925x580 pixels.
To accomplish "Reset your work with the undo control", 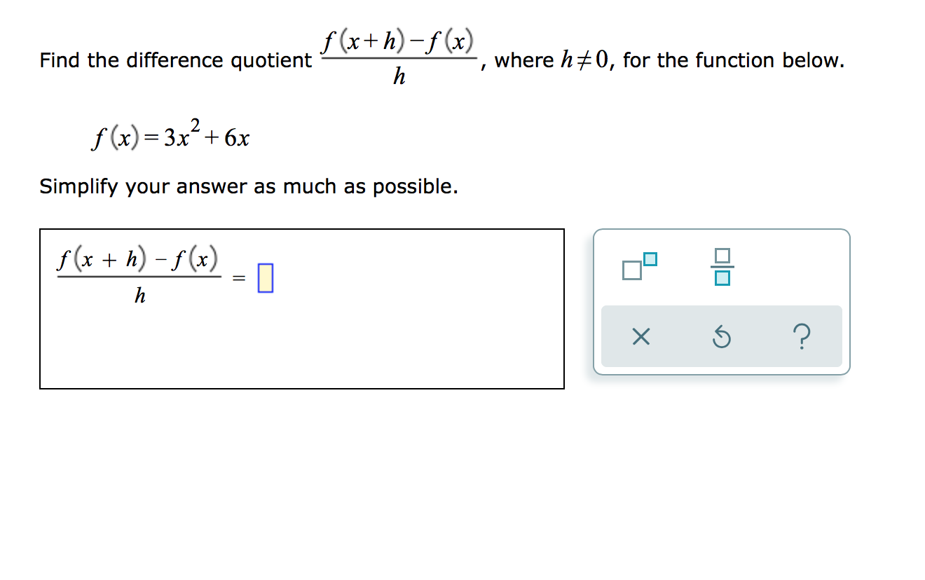I will click(x=722, y=337).
